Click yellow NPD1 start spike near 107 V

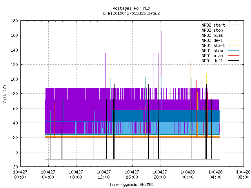[x=207, y=79]
